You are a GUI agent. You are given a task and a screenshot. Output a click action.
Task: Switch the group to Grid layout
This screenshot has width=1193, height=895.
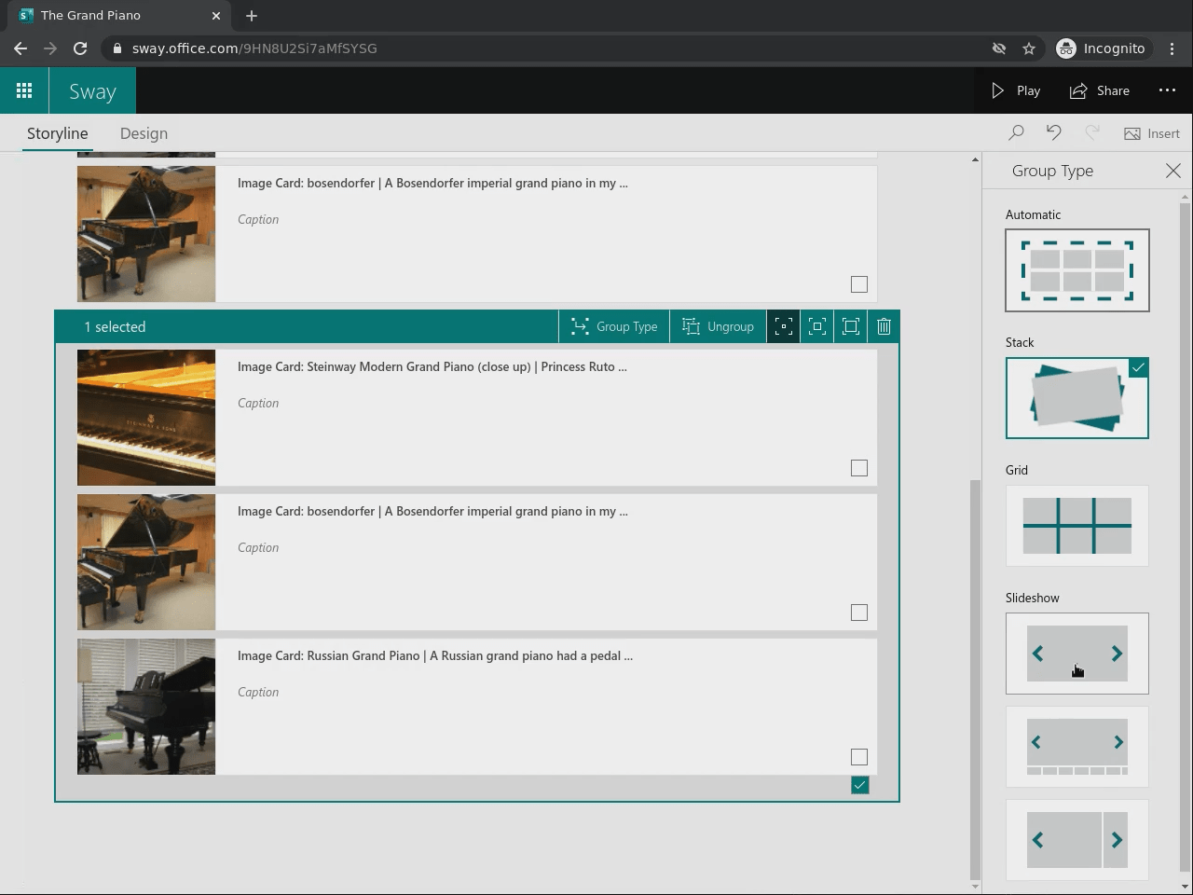click(x=1076, y=525)
